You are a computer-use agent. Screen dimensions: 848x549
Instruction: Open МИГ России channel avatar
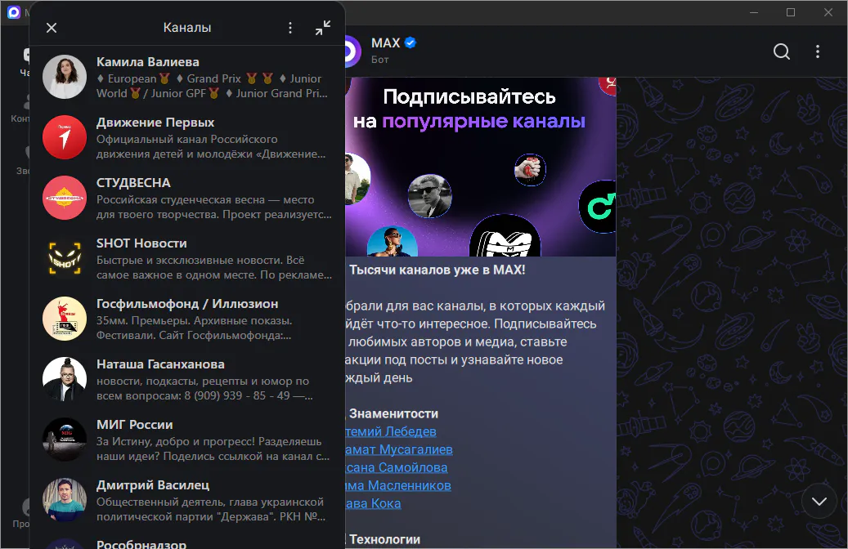click(x=65, y=440)
